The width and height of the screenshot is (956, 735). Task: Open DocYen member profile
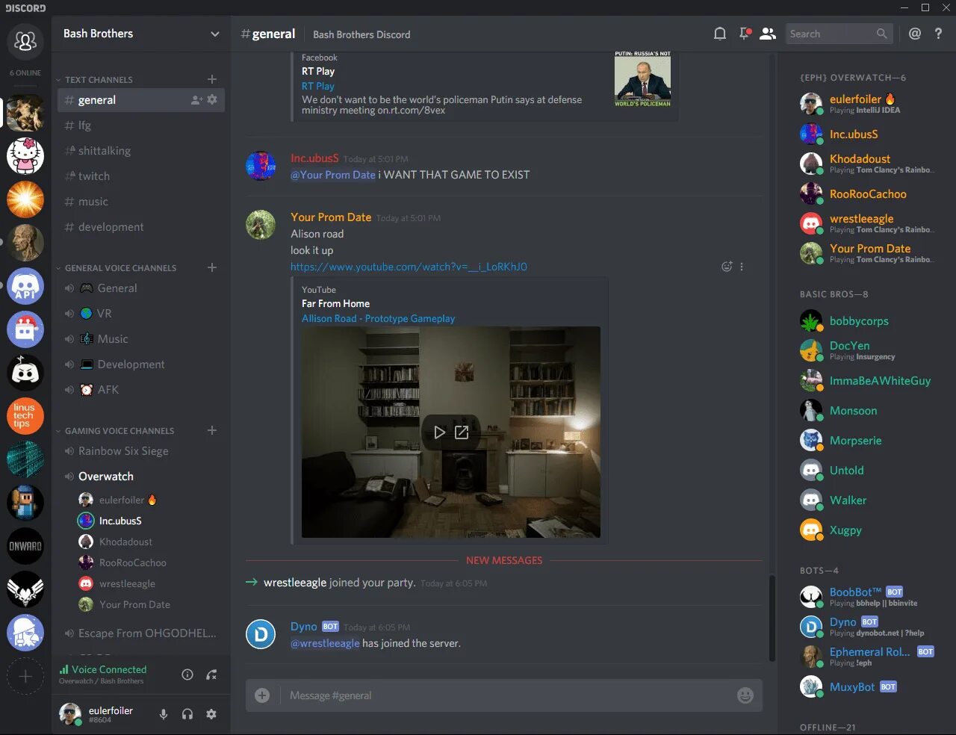866,350
